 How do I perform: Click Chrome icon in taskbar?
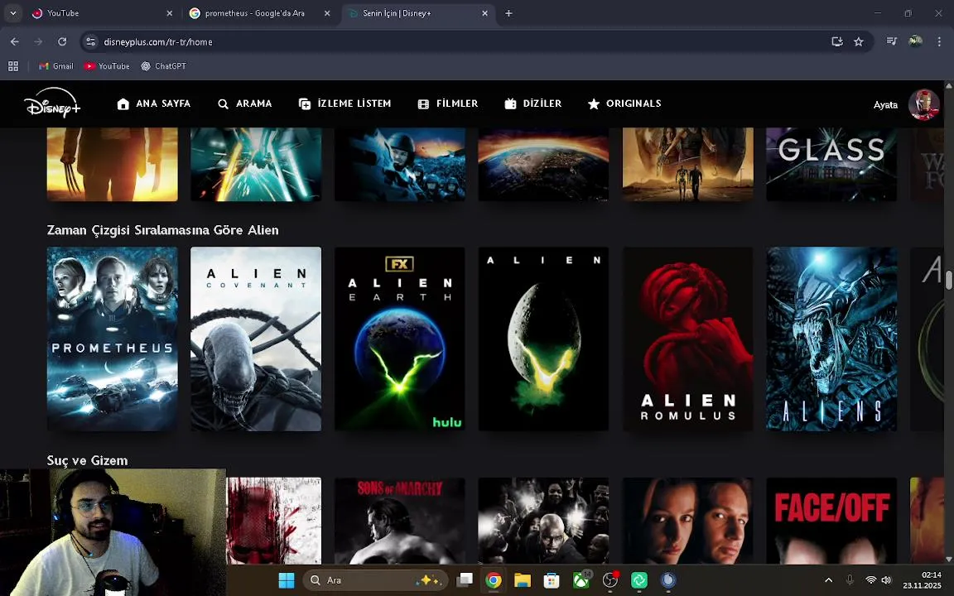[494, 580]
